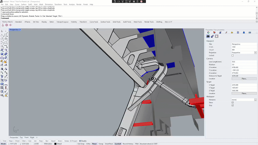Click the World coordinate system label

[x=3, y=144]
